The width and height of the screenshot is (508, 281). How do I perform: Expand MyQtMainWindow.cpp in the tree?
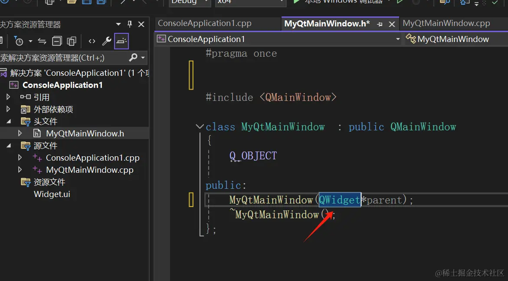point(20,169)
